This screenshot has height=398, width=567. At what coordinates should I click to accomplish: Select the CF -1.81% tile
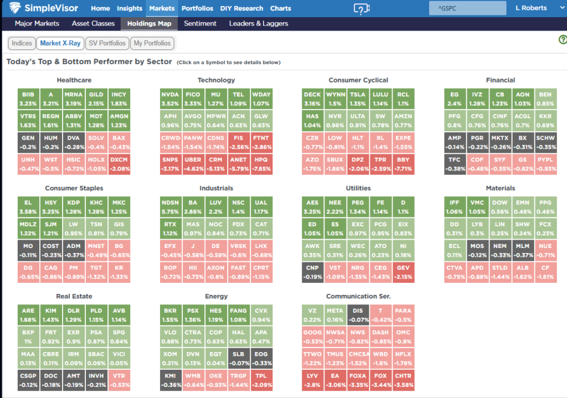click(x=545, y=272)
